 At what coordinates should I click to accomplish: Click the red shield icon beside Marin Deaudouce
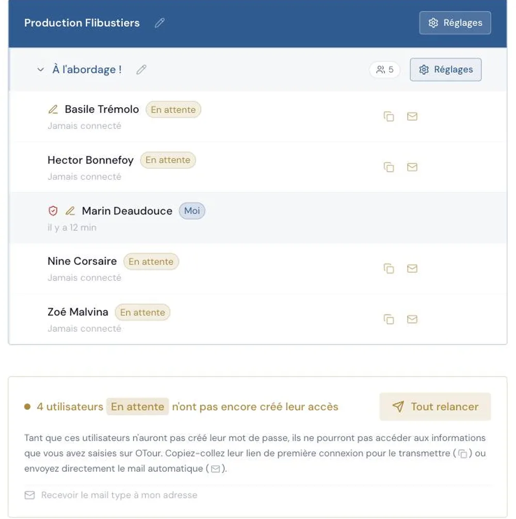tap(53, 211)
